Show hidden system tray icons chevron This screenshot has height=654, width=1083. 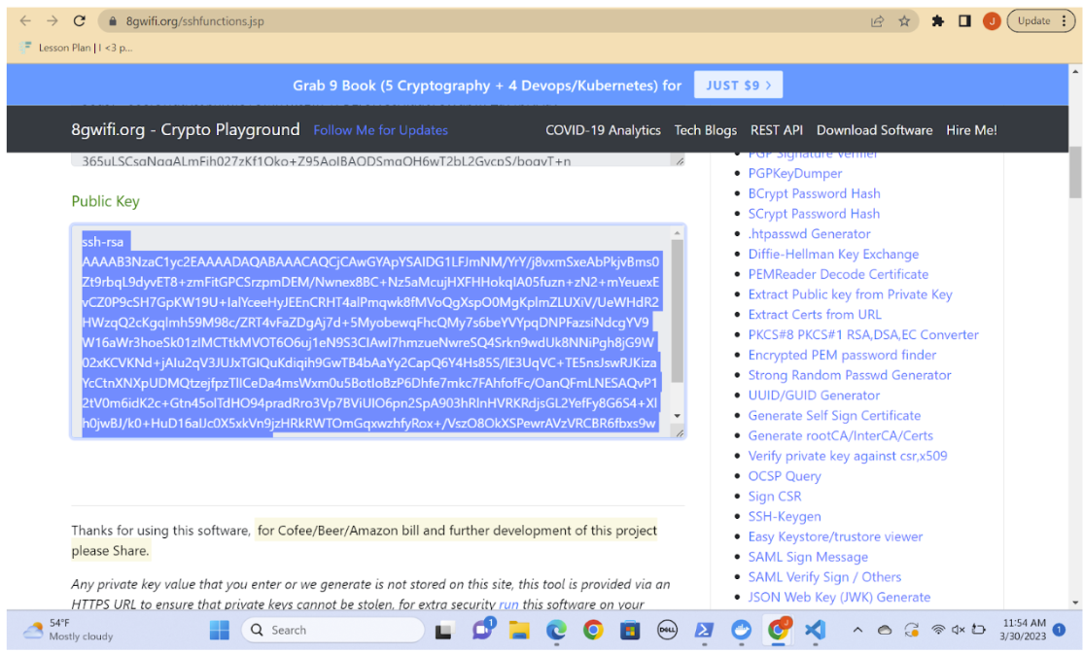pos(857,630)
